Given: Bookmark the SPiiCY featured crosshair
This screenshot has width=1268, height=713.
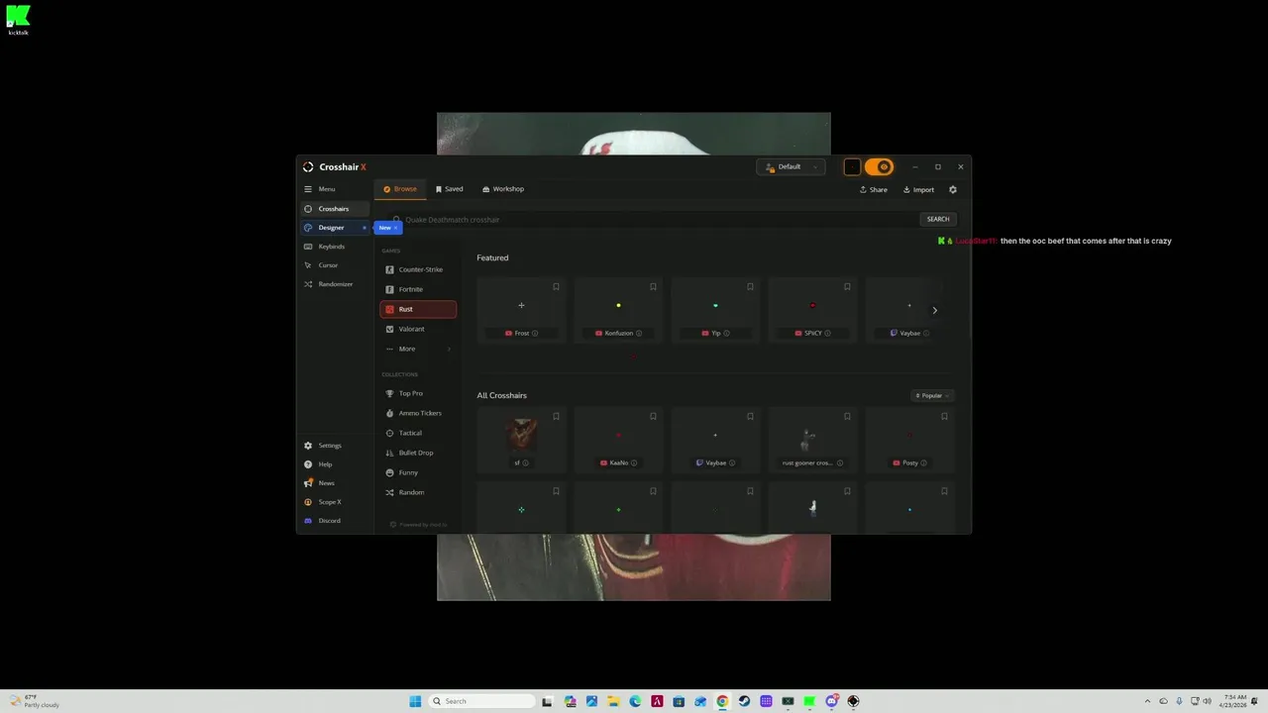Looking at the screenshot, I should click(x=847, y=287).
